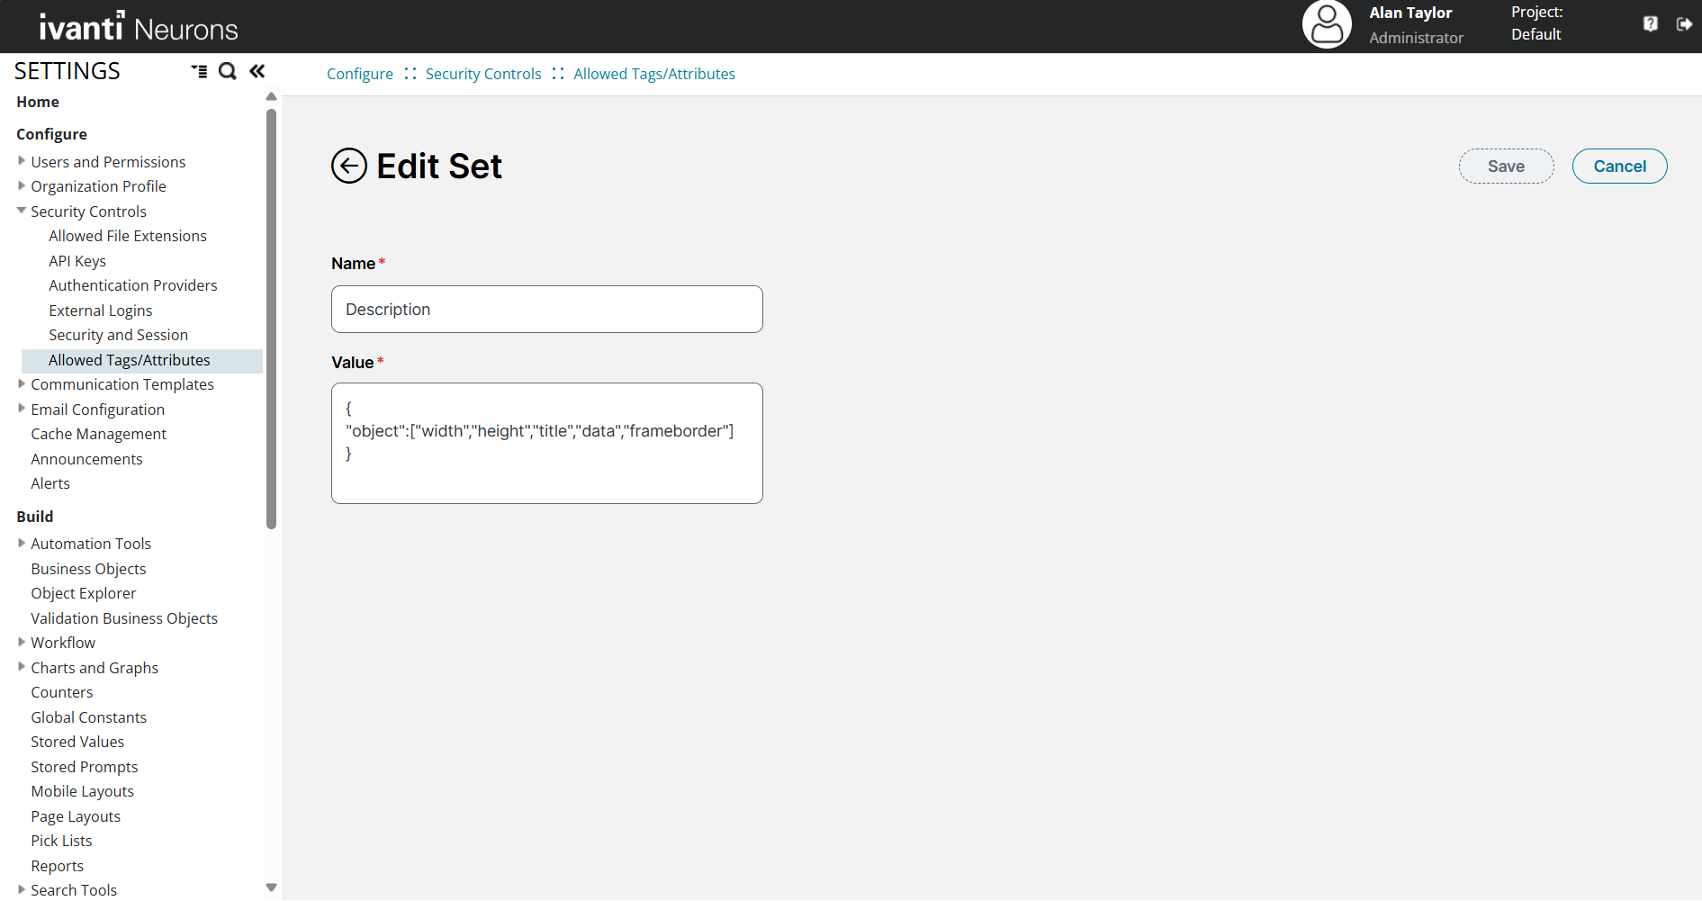Viewport: 1702px width, 901px height.
Task: Click the Ivanti Neurons logo
Action: (139, 27)
